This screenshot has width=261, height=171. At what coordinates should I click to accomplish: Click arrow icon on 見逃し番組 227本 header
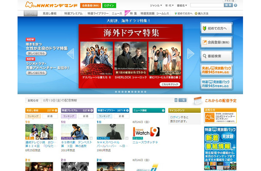pyautogui.click(x=56, y=110)
